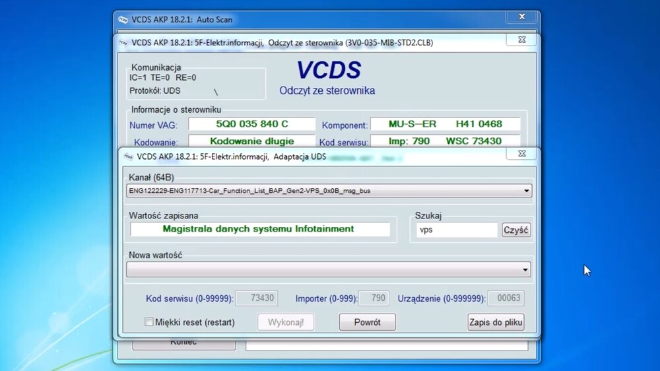660x371 pixels.
Task: Click the VCDS icon in Odczyt ze sterownika title bar
Action: tap(123, 43)
